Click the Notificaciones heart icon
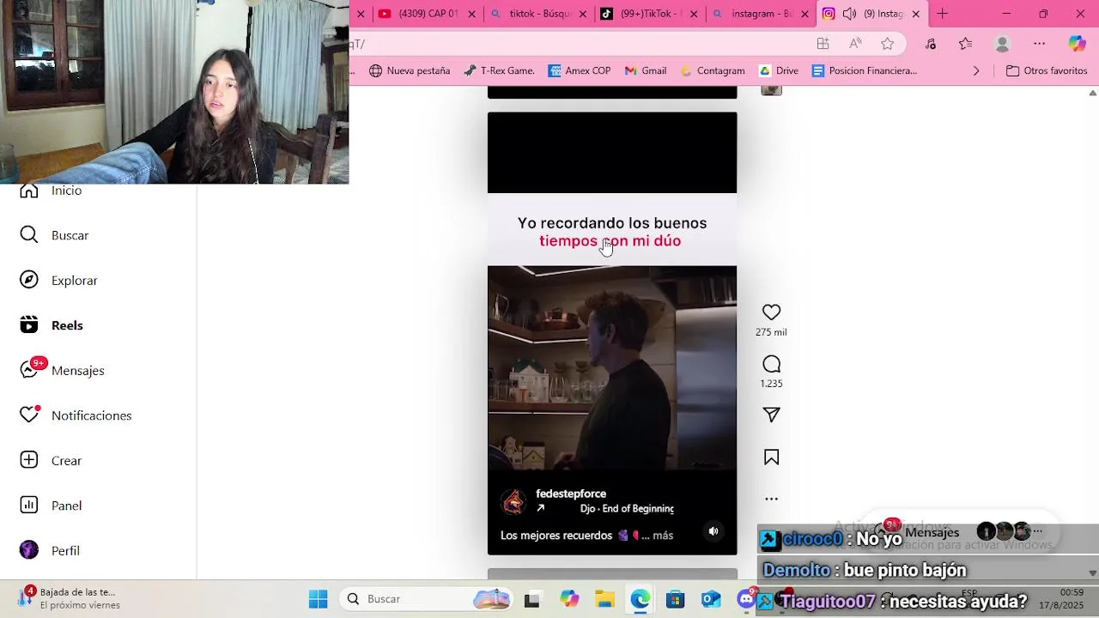The image size is (1099, 618). coord(29,415)
